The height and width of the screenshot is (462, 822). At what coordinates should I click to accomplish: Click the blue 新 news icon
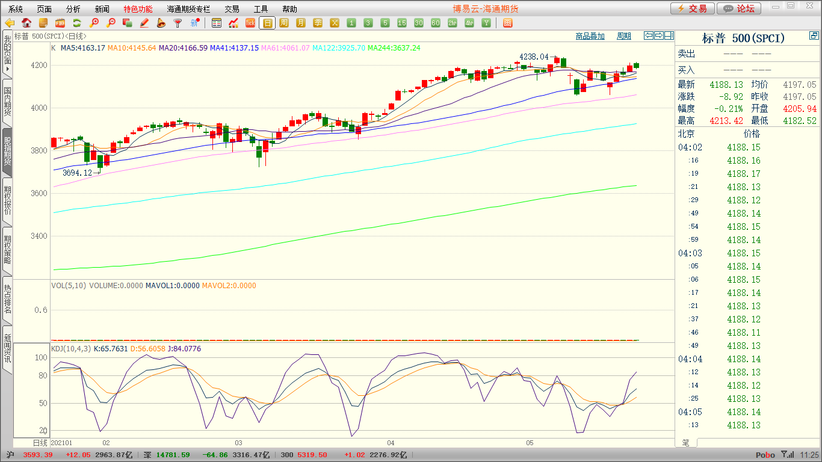[x=194, y=23]
